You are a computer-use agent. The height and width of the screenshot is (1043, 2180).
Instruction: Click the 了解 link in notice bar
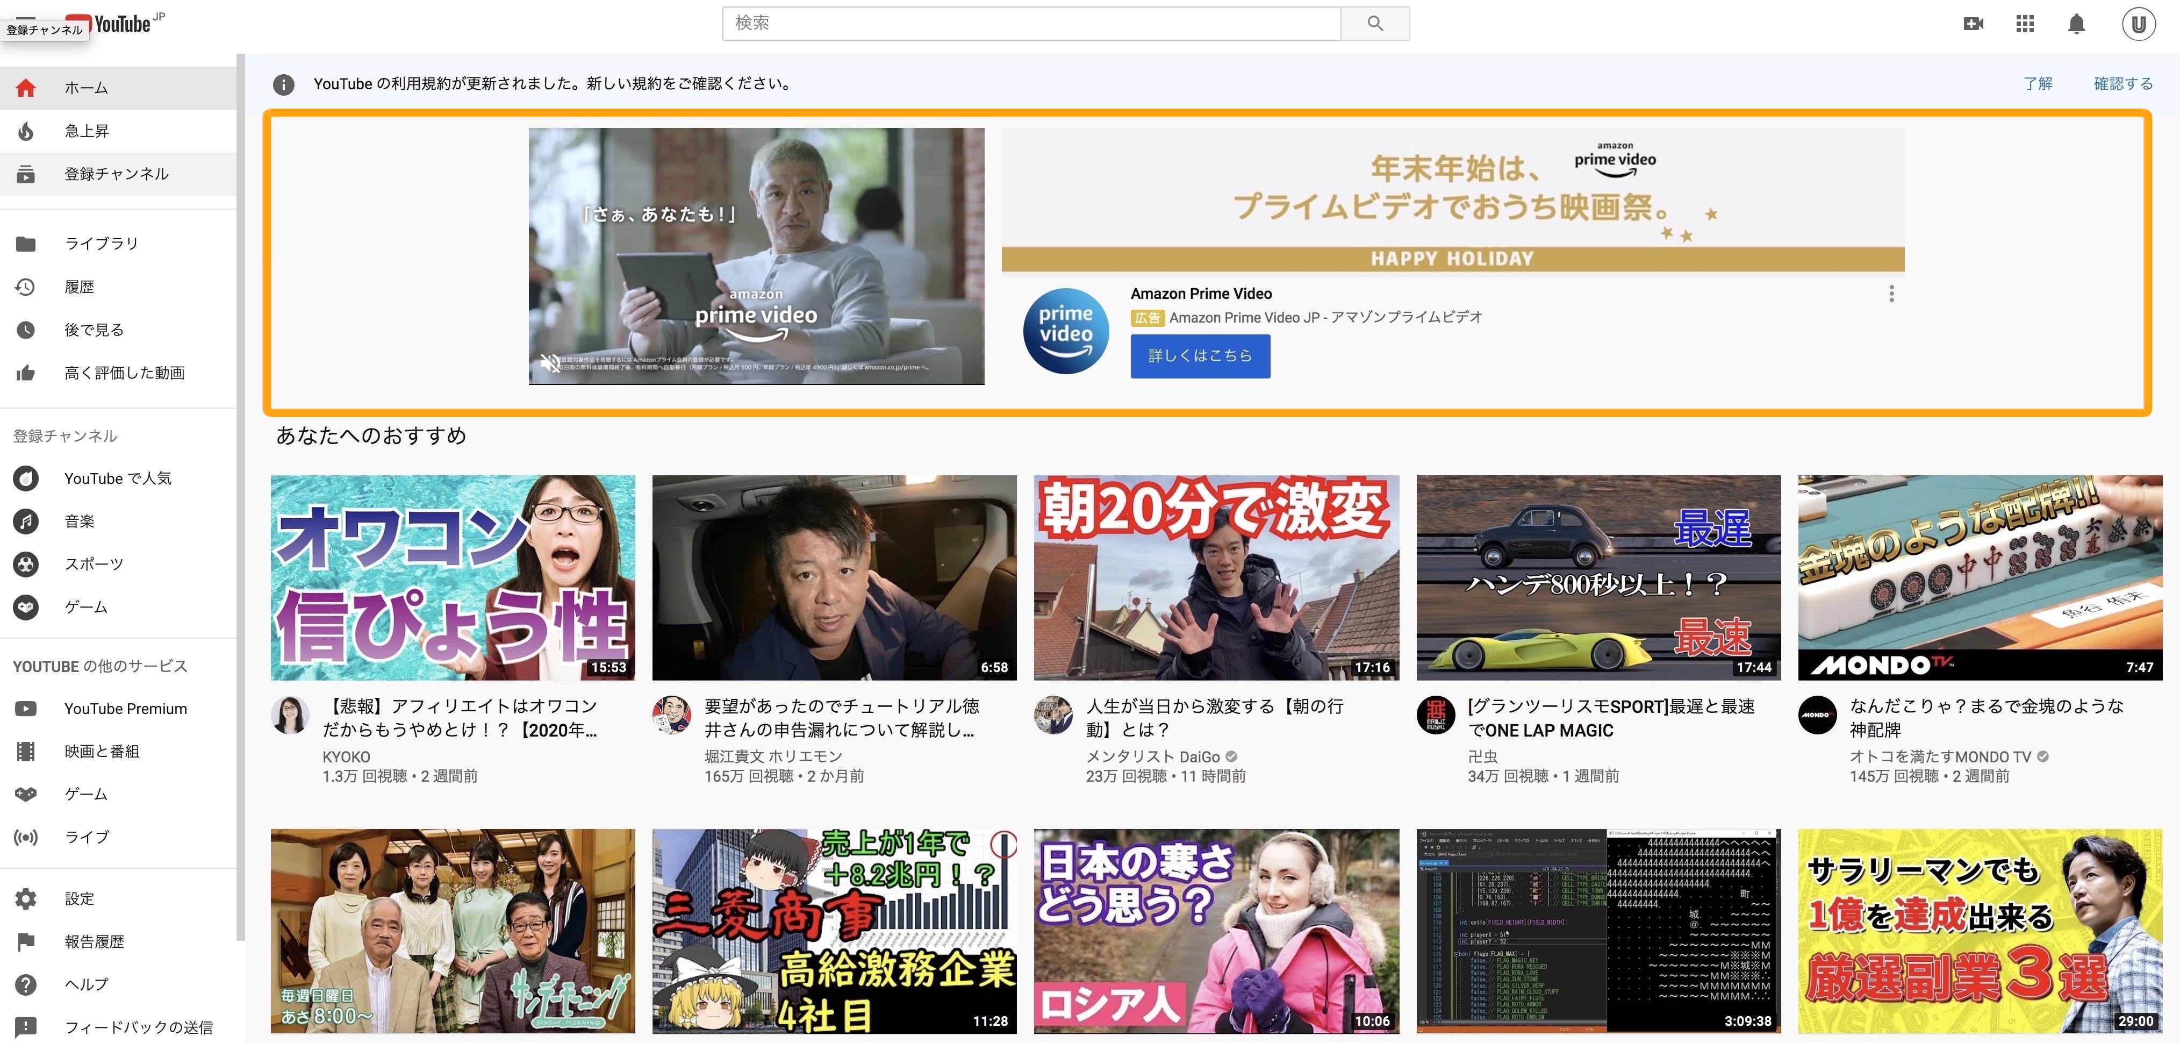tap(2038, 84)
